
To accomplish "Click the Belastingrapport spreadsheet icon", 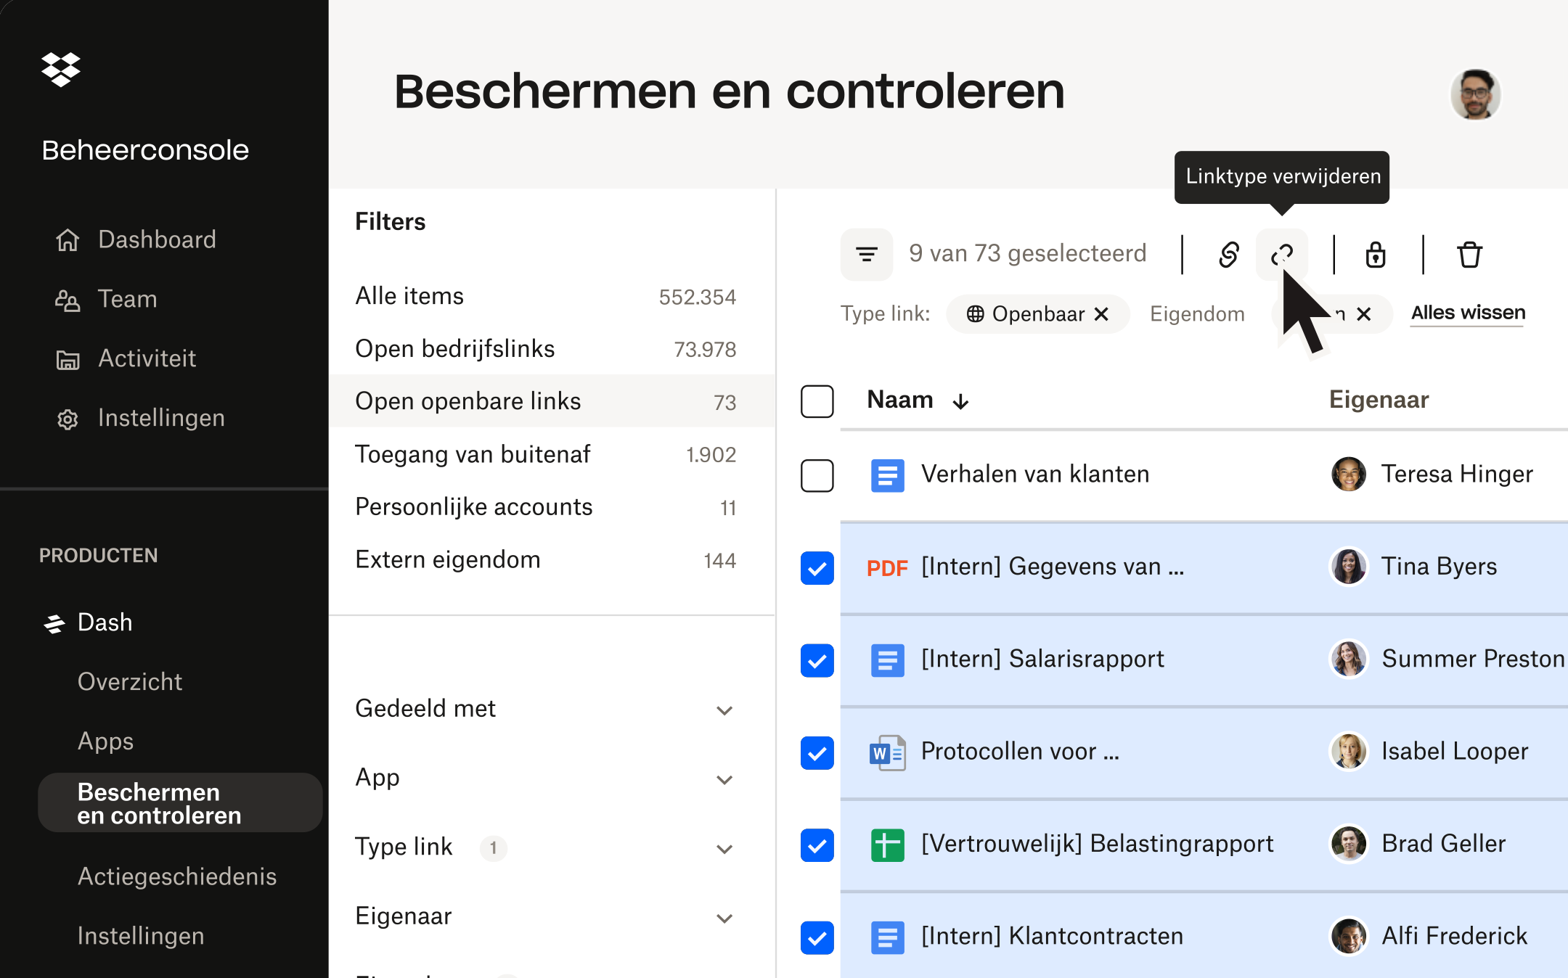I will click(887, 845).
